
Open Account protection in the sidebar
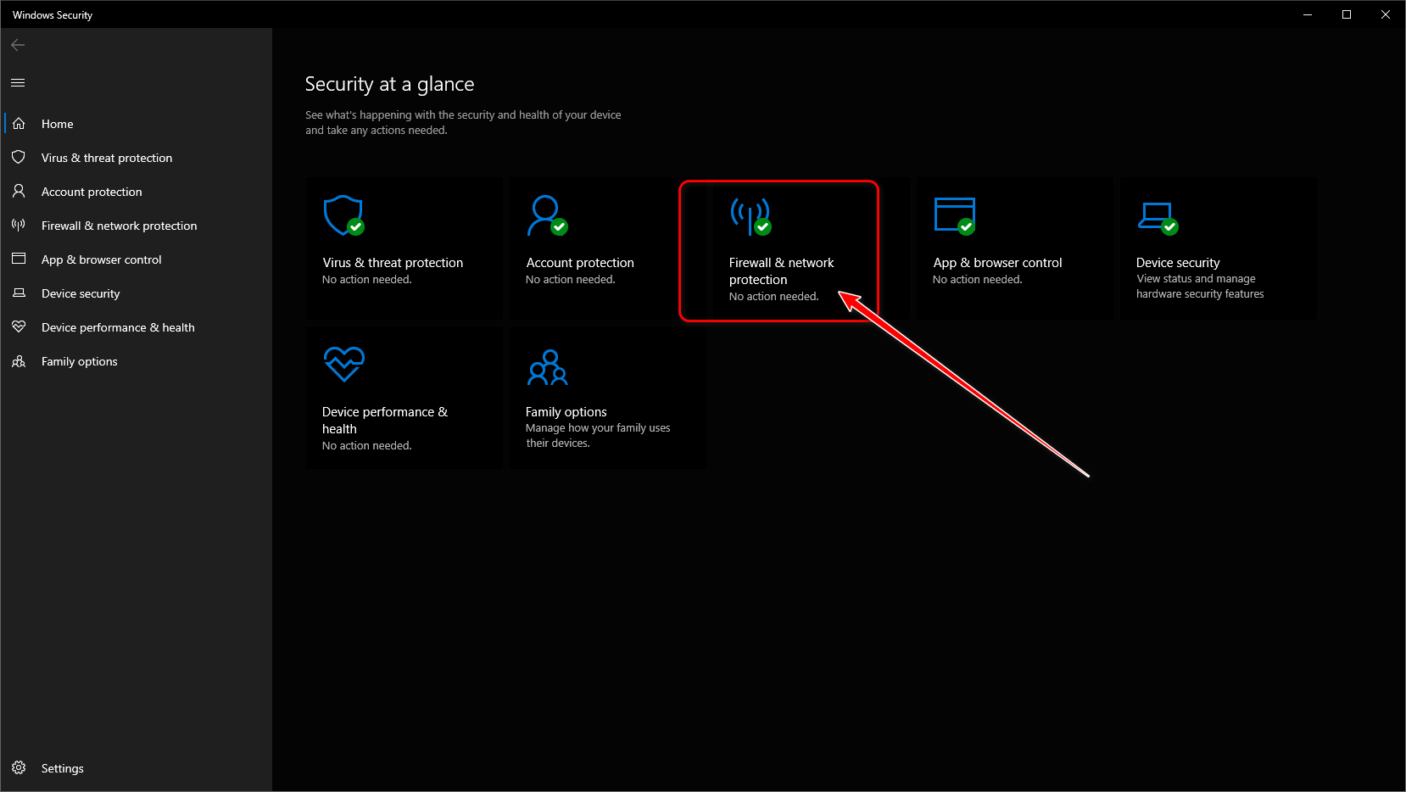pyautogui.click(x=92, y=192)
